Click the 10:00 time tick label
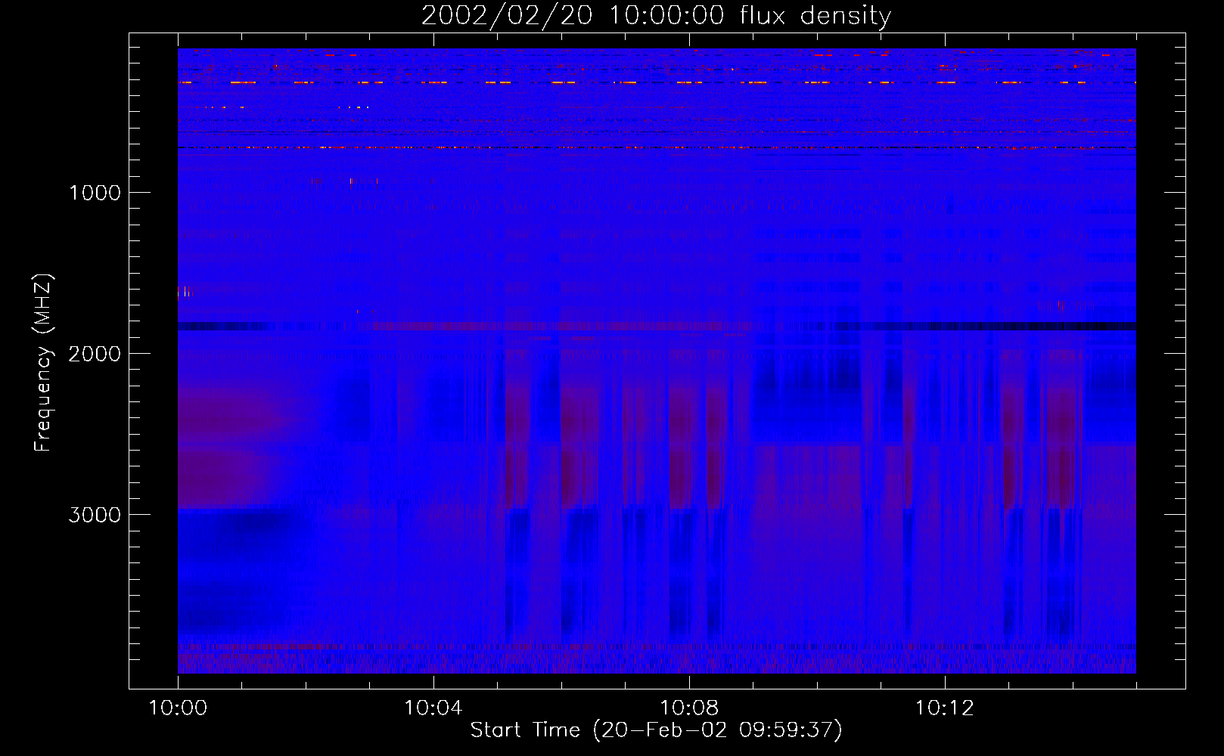 178,708
